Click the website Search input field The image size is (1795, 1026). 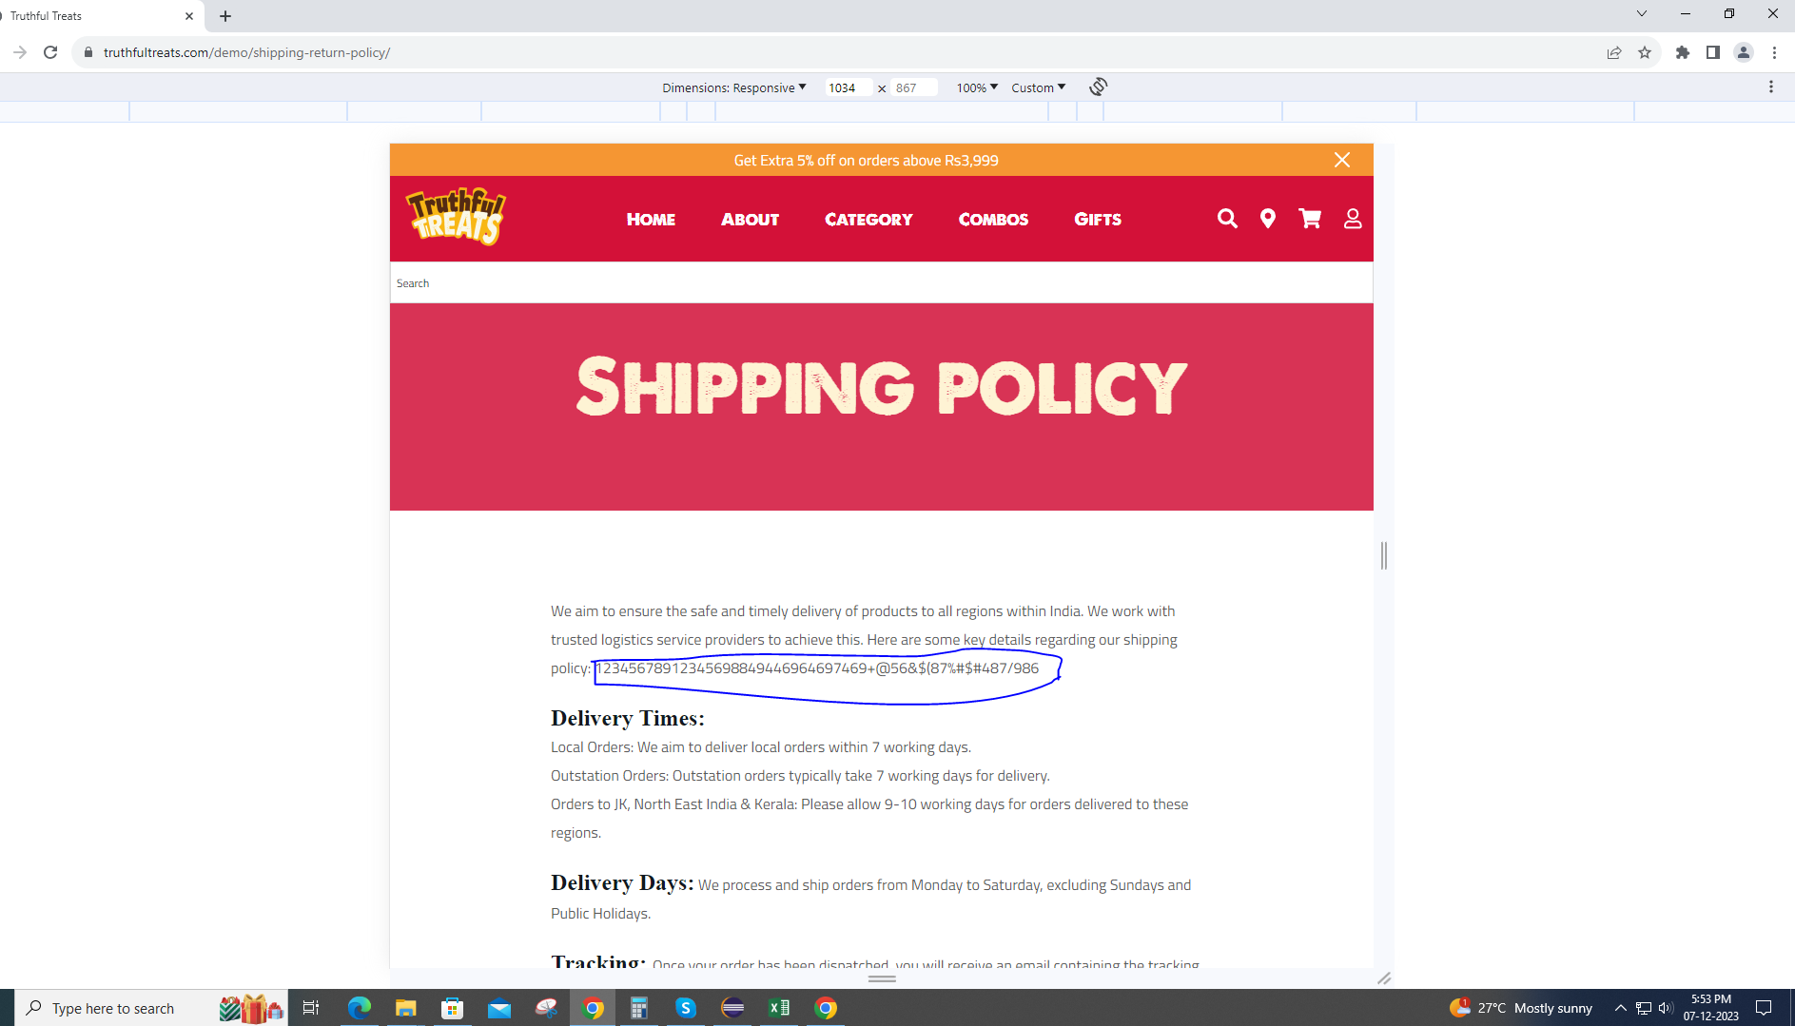881,283
